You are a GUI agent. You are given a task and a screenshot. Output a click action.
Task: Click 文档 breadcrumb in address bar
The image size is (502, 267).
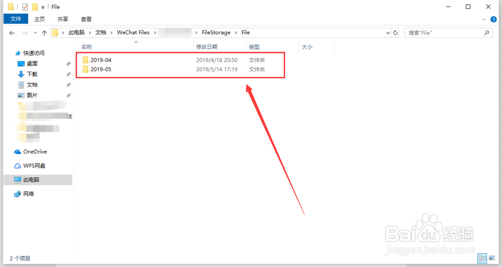point(100,32)
